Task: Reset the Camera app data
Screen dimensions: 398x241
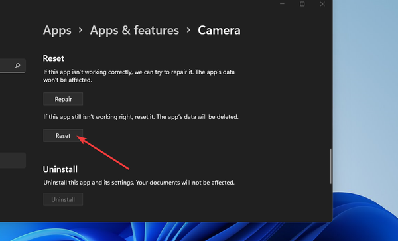Action: click(x=63, y=135)
